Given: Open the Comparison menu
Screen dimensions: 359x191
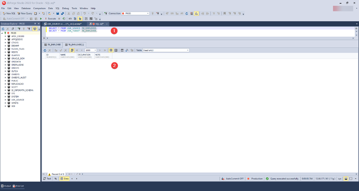Looking at the screenshot, I should [39, 8].
